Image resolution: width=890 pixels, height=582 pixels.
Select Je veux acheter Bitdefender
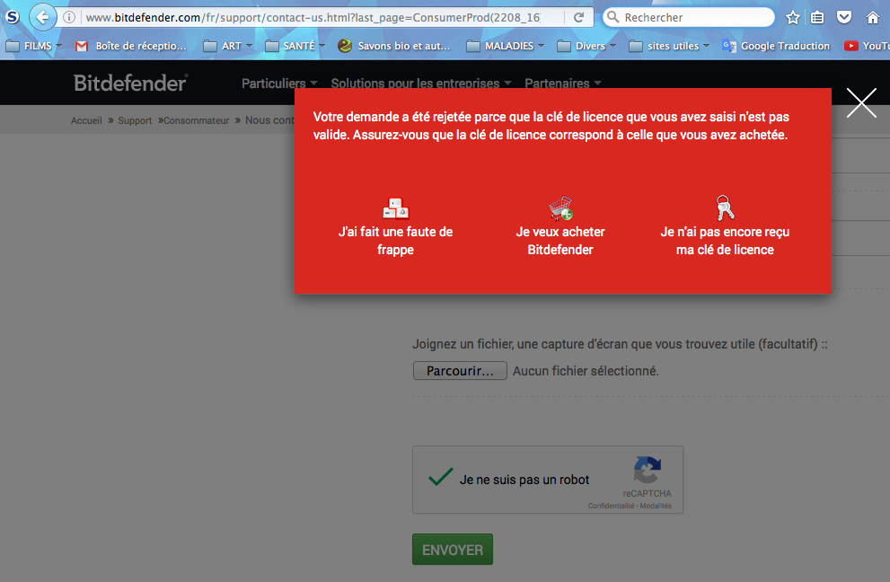click(560, 240)
